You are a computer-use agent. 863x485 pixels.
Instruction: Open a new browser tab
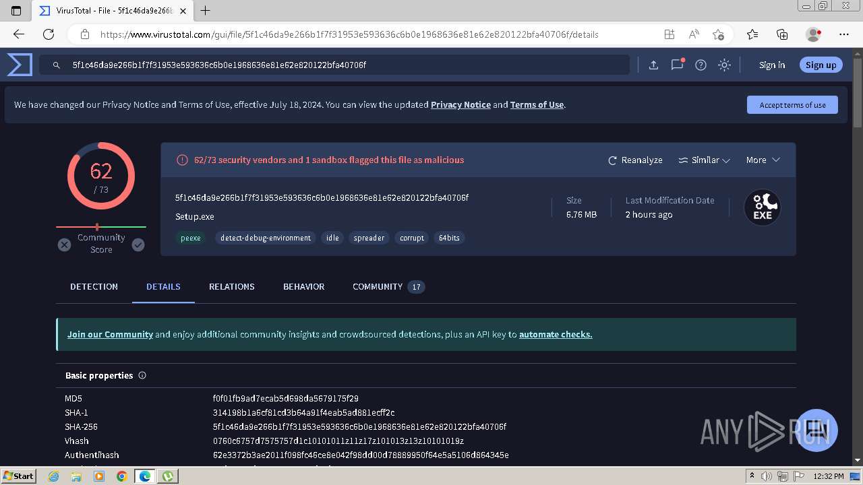pos(206,11)
